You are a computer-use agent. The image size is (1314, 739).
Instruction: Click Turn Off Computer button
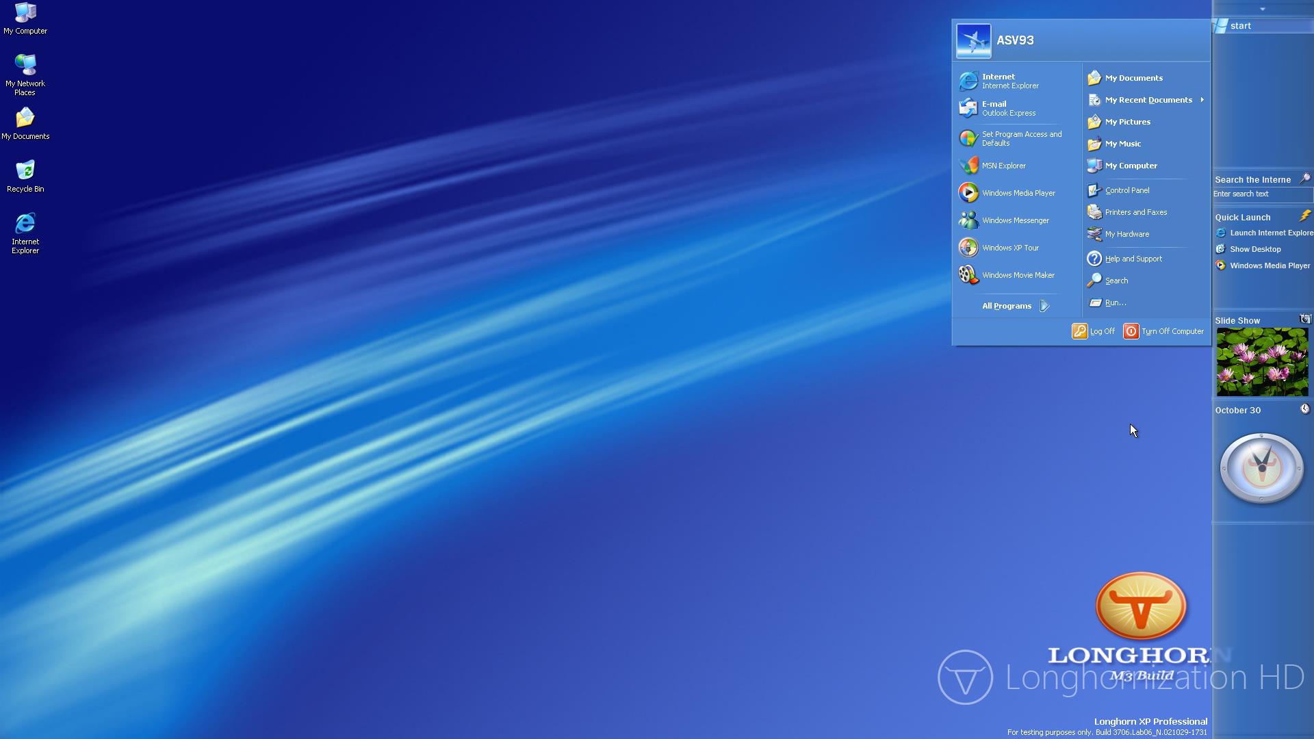coord(1164,331)
